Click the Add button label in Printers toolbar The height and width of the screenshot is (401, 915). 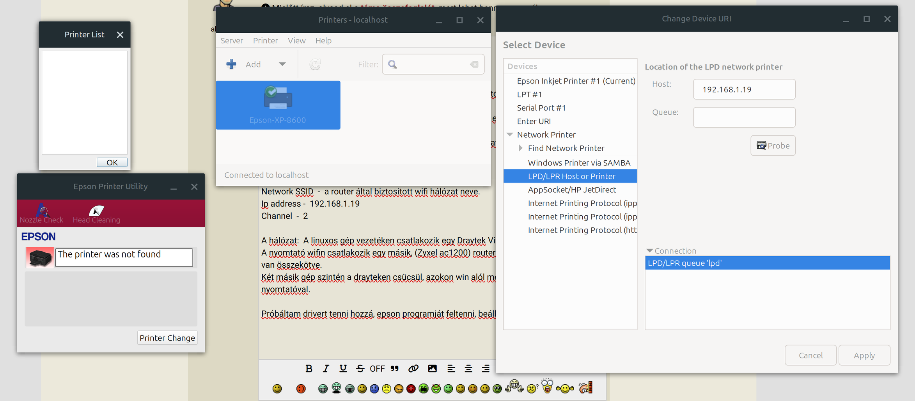(253, 64)
